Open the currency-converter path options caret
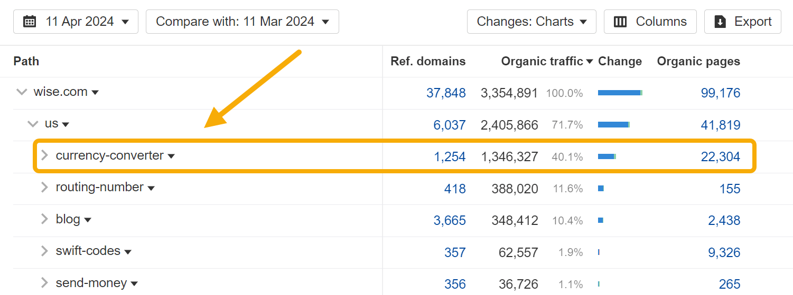The image size is (793, 295). [171, 156]
